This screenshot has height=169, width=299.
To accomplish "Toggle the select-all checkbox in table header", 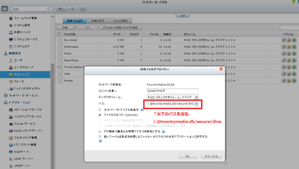I will pos(59,34).
